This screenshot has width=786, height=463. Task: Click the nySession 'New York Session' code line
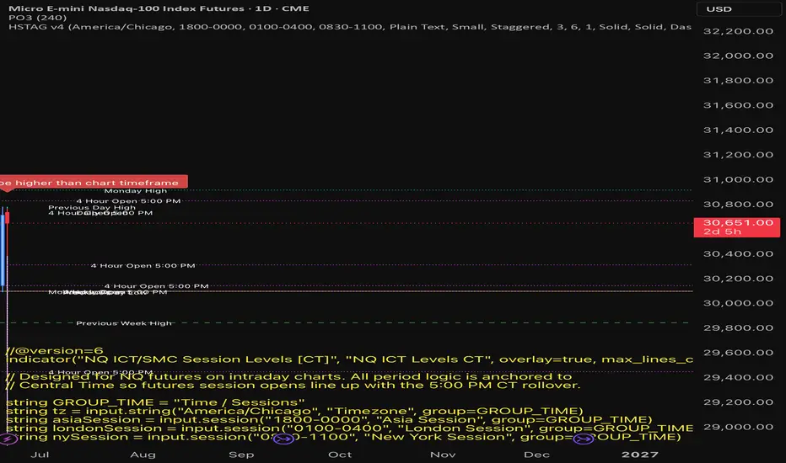(344, 437)
